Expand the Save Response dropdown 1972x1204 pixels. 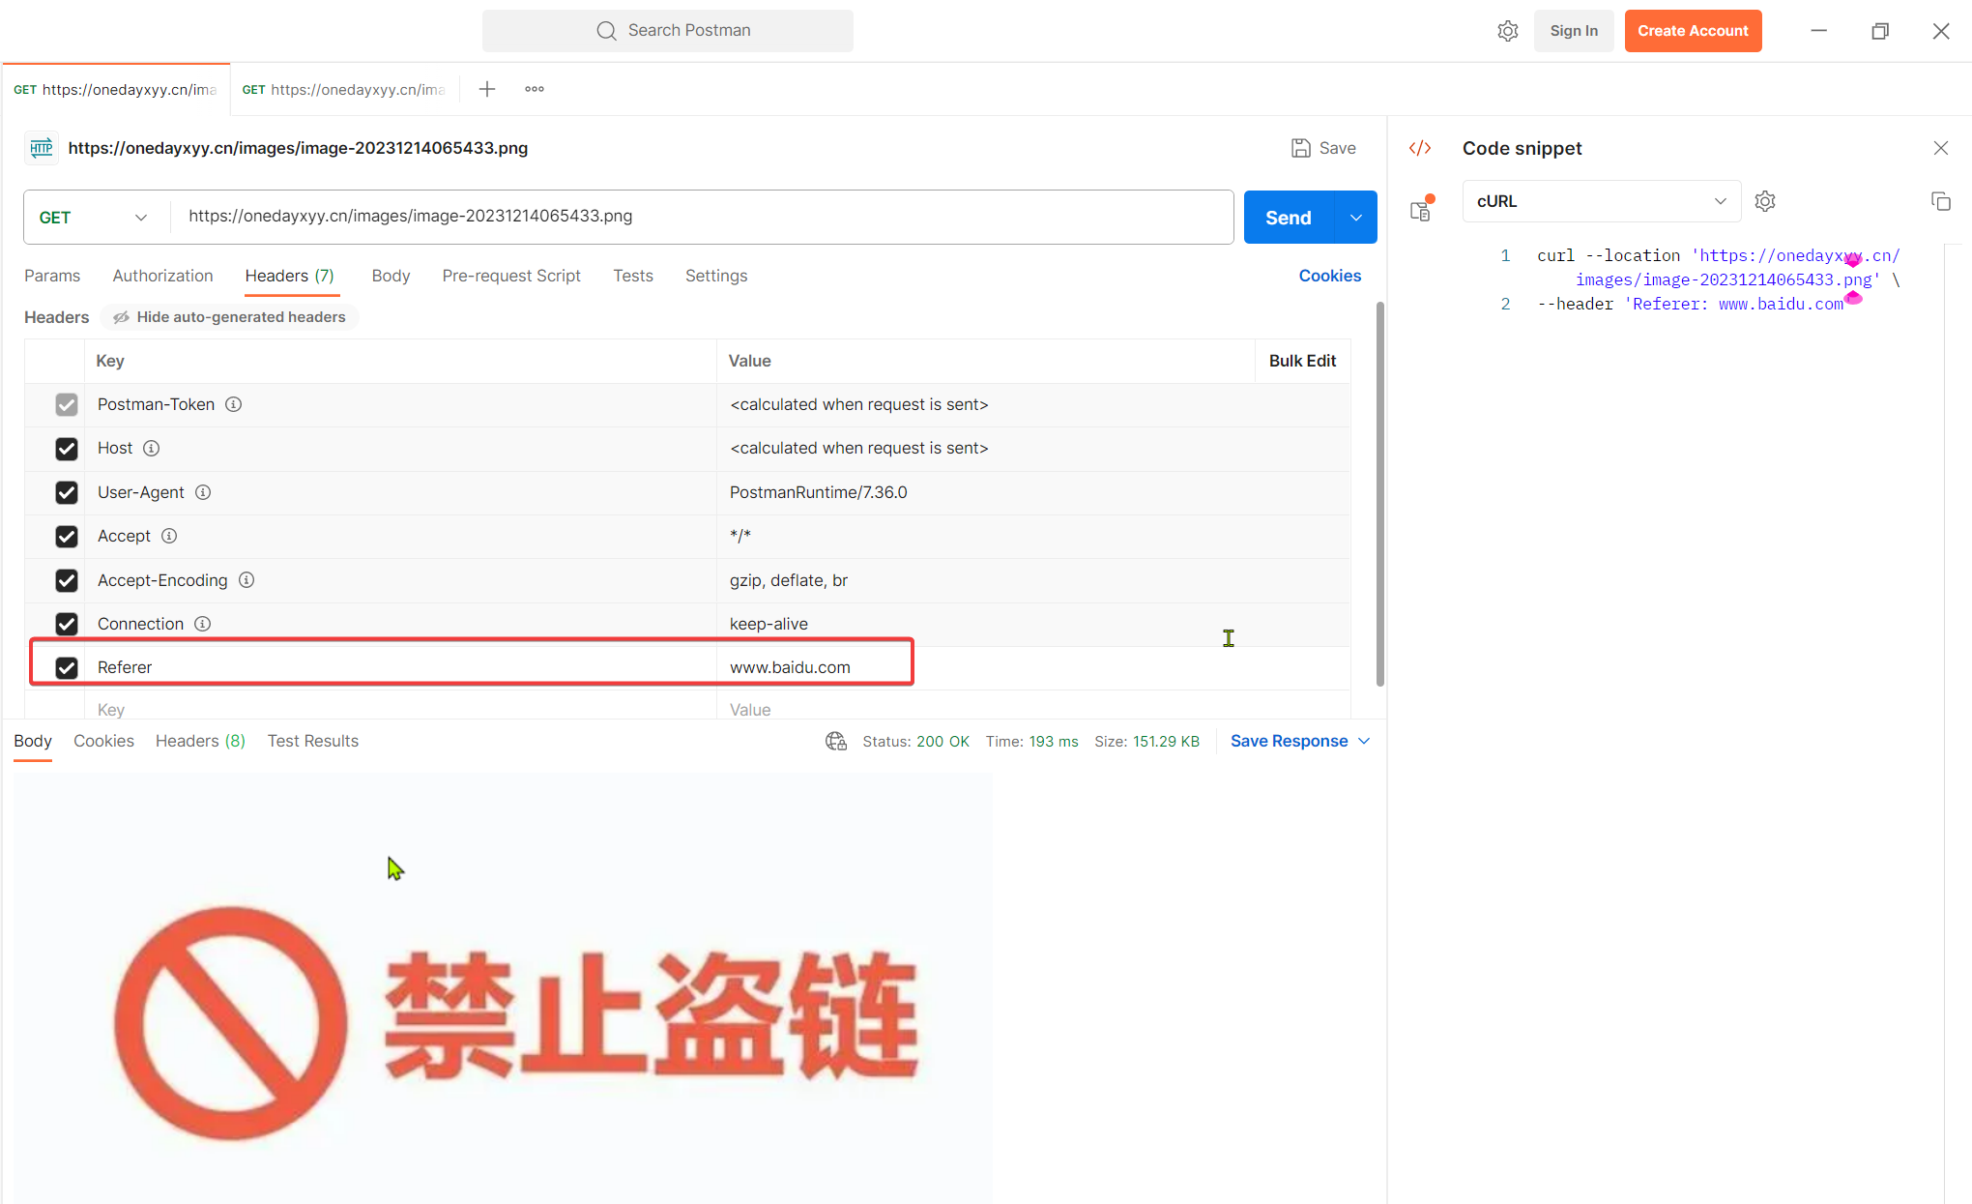pos(1365,741)
